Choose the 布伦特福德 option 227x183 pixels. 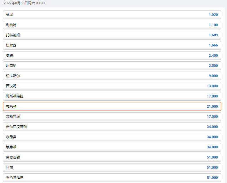coord(112,178)
